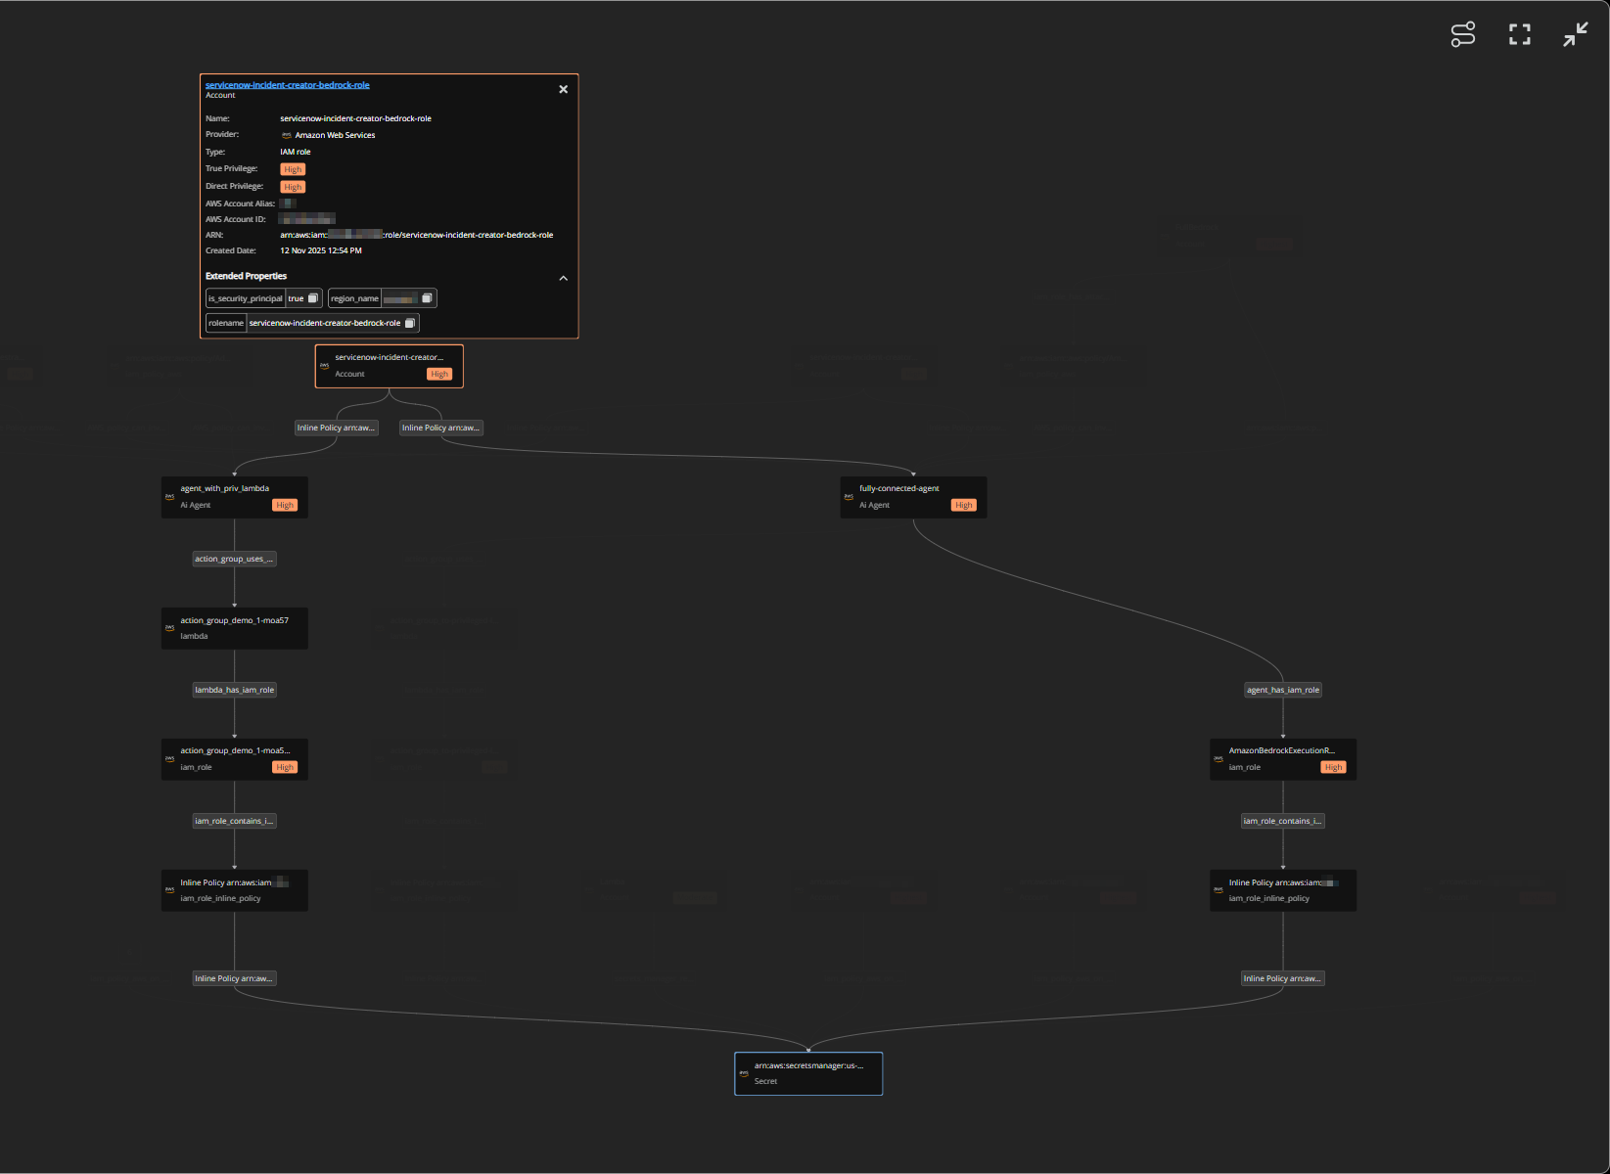Click the Inline Policy edge label above agent_with_priv_lambda

coord(336,428)
